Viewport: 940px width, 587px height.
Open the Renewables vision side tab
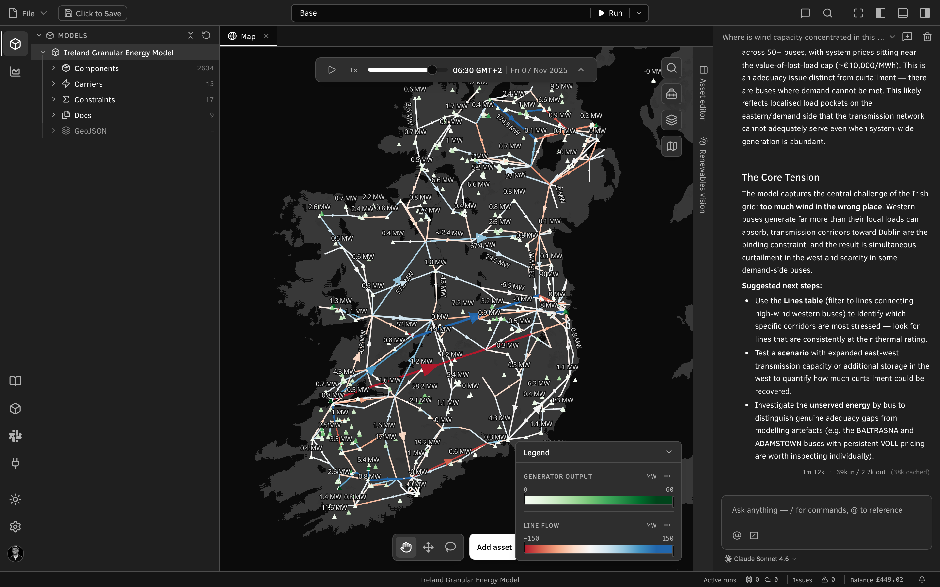pos(703,175)
